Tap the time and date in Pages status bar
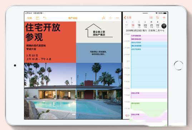The height and width of the screenshot is (130, 192). [34, 13]
